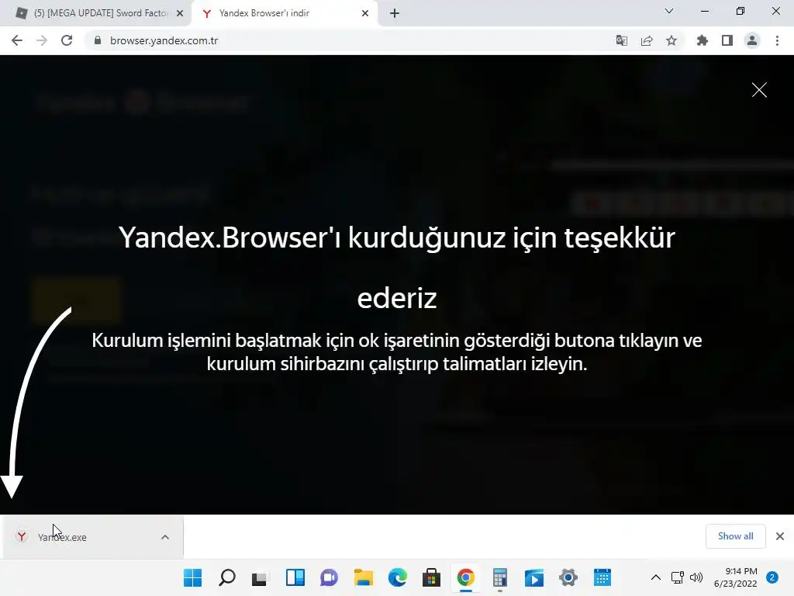Screen dimensions: 794x596
Task: Toggle Chrome side panel
Action: [x=727, y=40]
